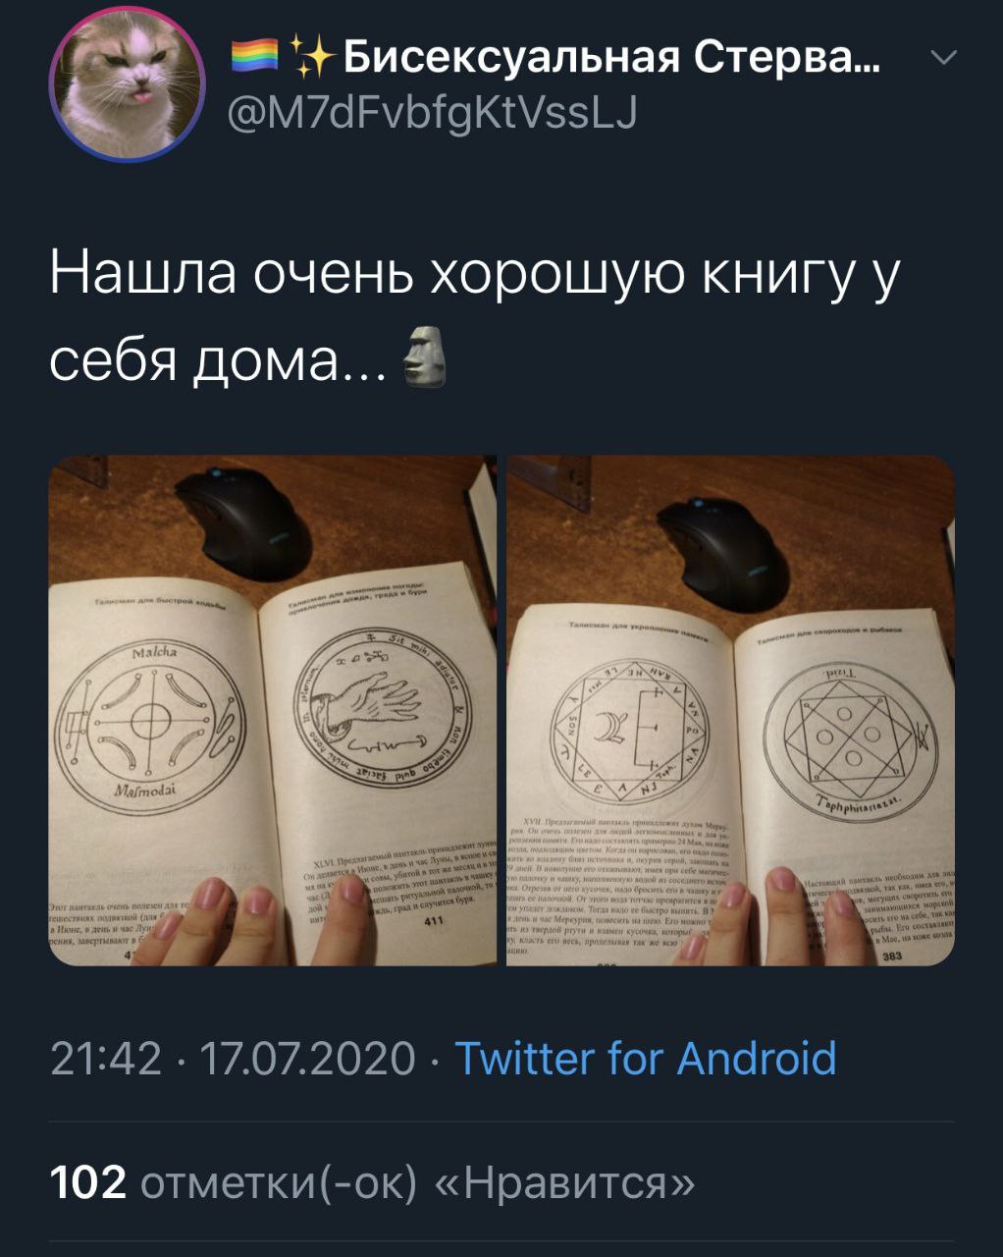Select the moai statue emoji
The image size is (1003, 1257).
(x=425, y=358)
